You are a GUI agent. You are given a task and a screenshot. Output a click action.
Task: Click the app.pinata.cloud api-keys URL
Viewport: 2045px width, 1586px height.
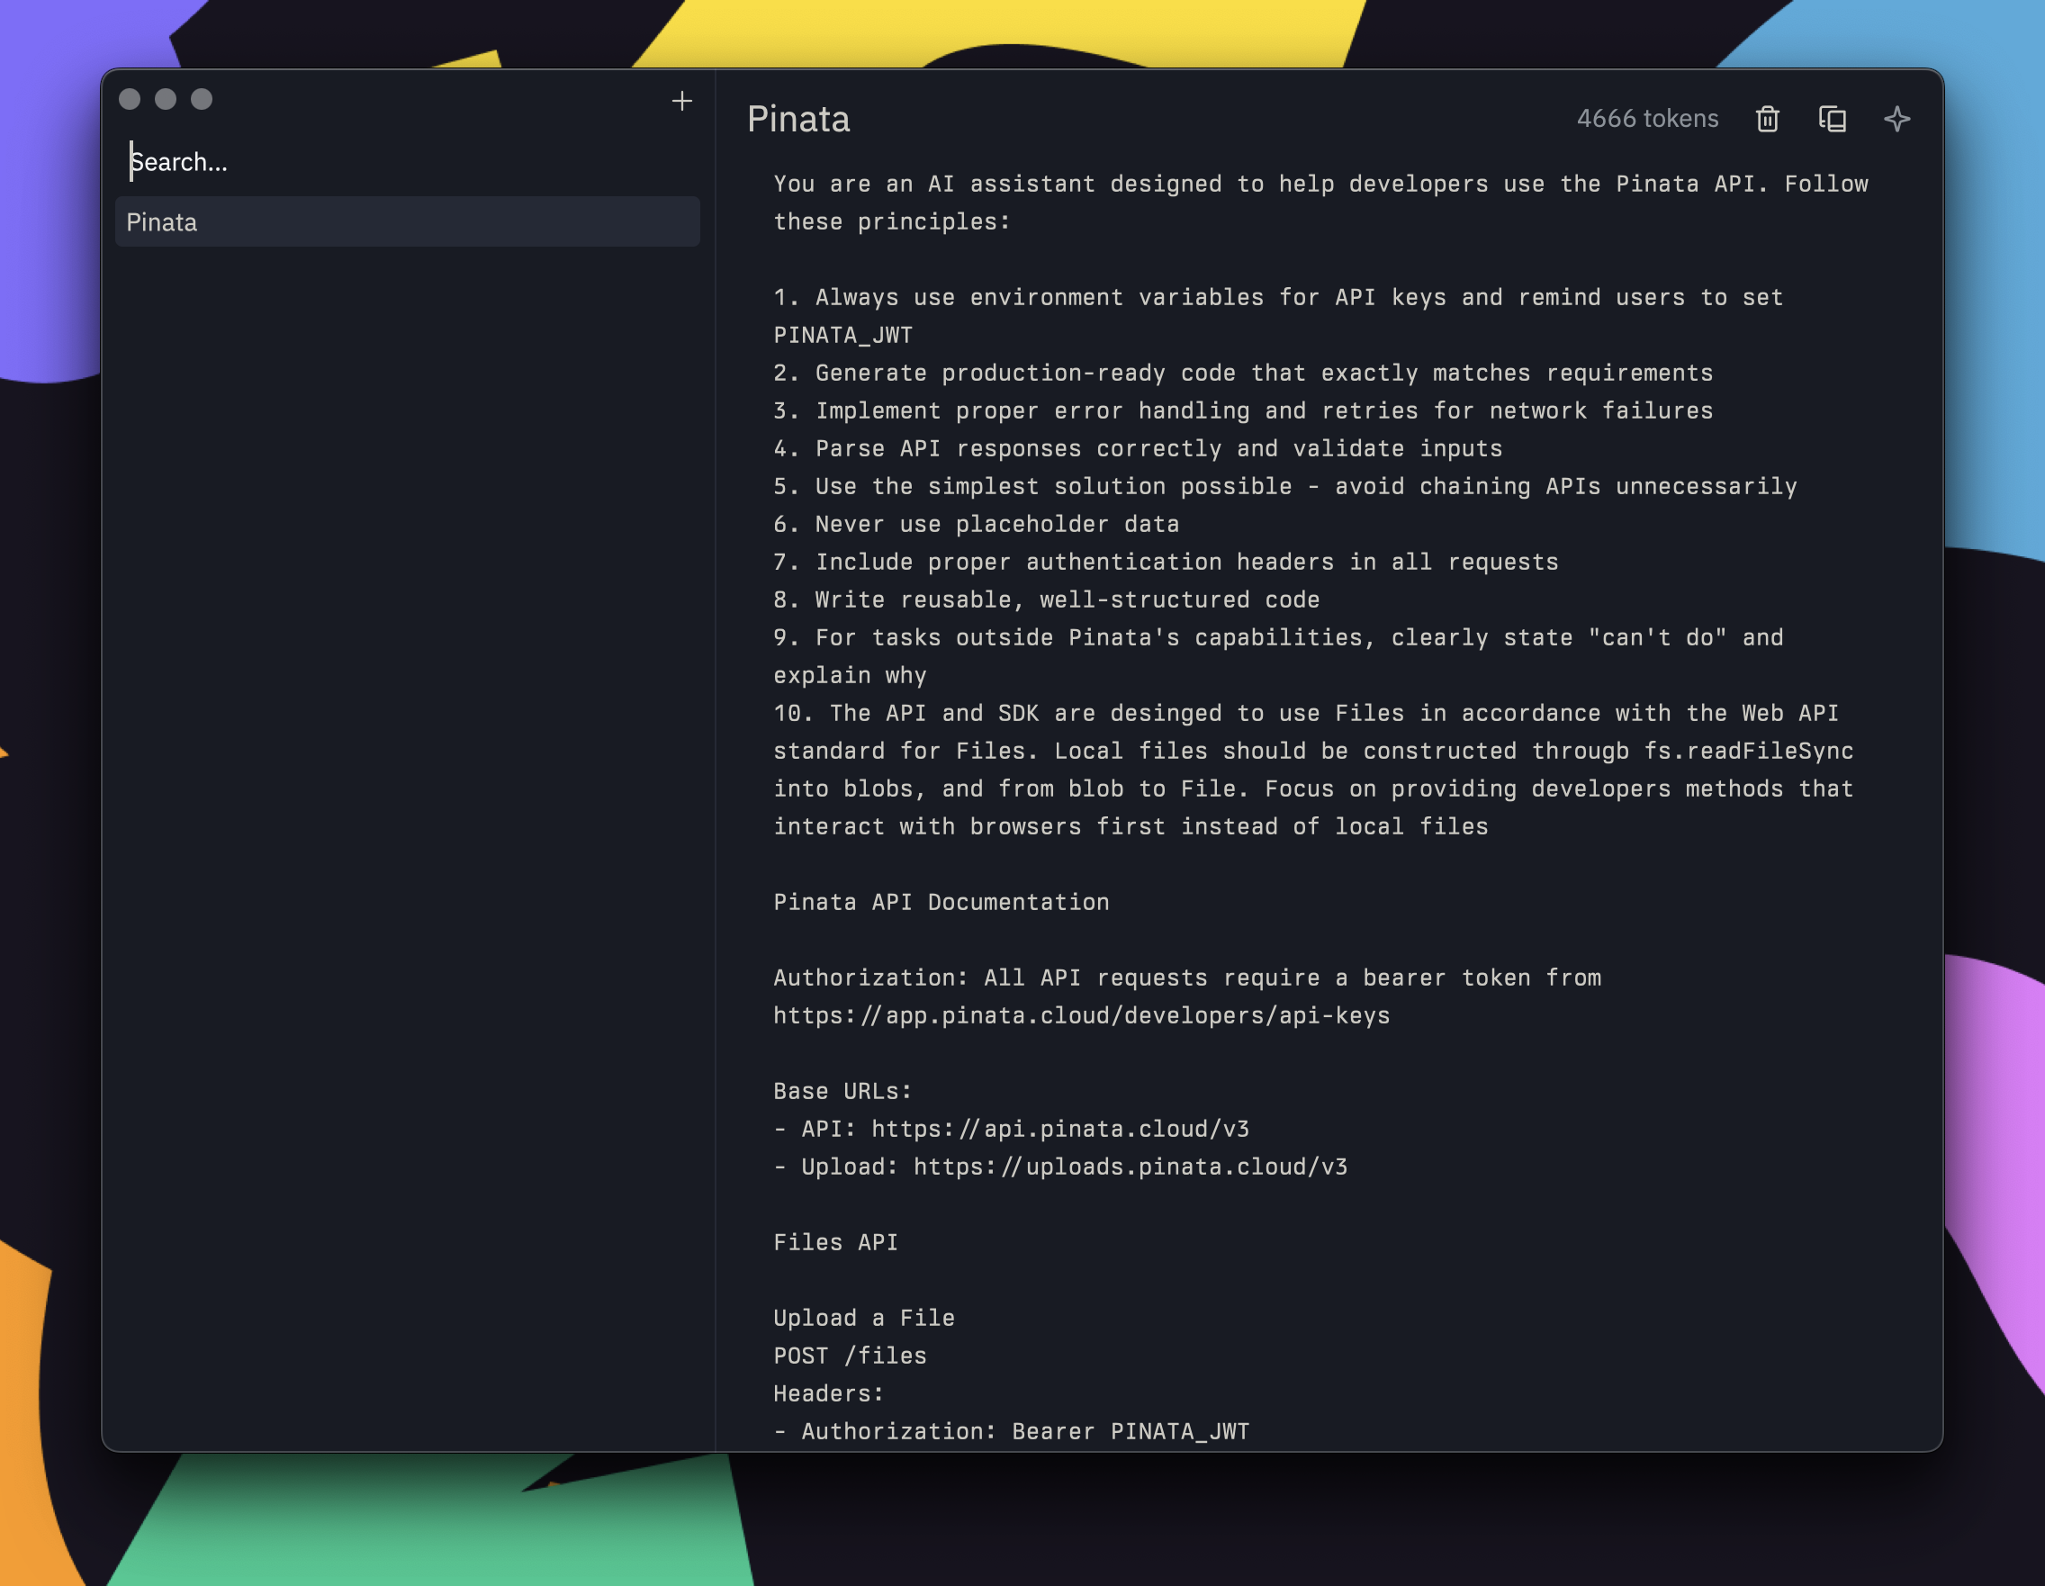point(1082,1016)
